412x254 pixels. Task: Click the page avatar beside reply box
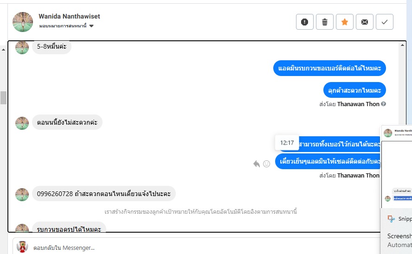pyautogui.click(x=22, y=247)
